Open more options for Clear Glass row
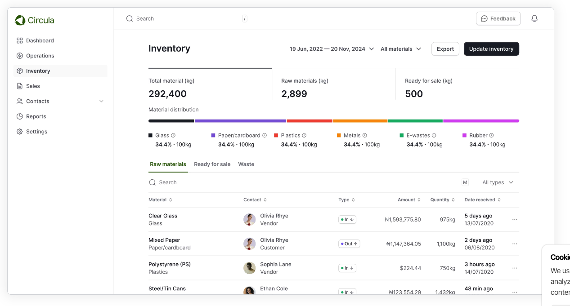The height and width of the screenshot is (306, 570). pyautogui.click(x=515, y=220)
